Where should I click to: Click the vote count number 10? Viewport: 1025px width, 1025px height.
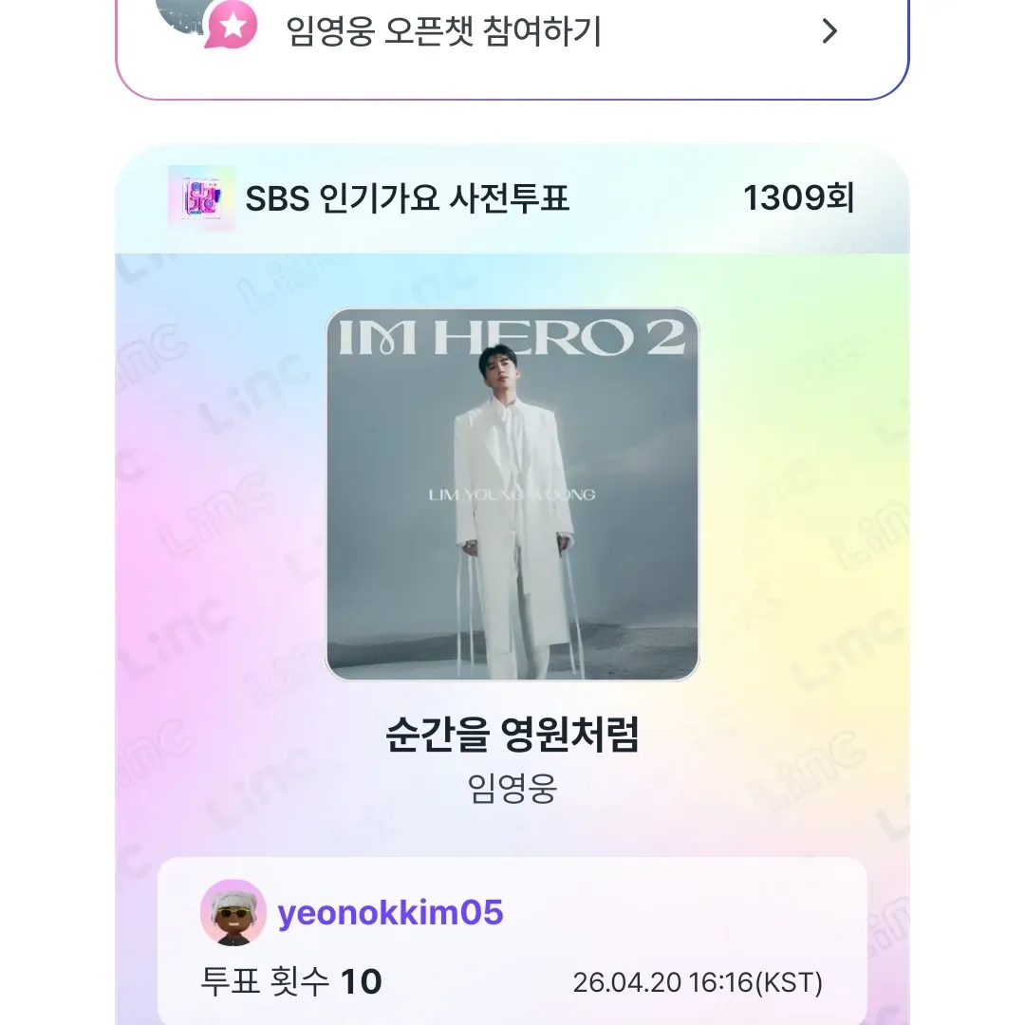point(361,981)
